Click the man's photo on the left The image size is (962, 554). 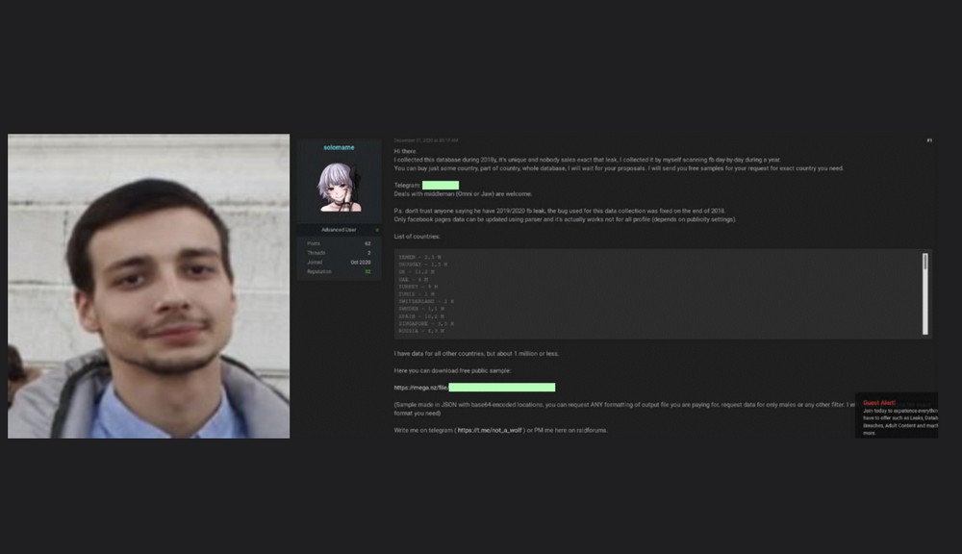click(148, 286)
